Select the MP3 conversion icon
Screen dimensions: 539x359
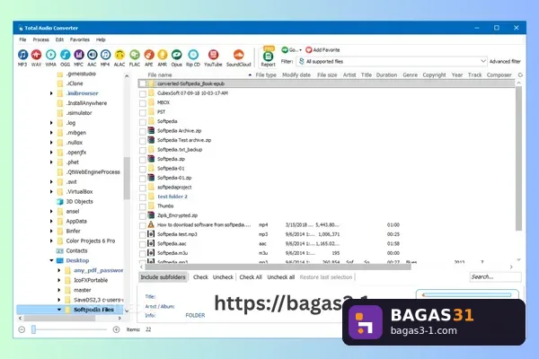coord(22,55)
